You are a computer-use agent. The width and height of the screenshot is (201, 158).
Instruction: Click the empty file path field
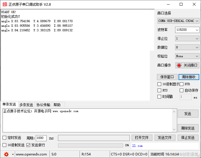94,138
